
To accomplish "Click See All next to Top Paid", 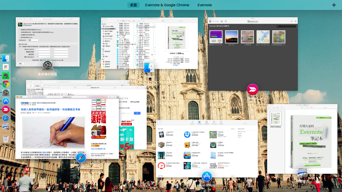I will tap(233, 129).
